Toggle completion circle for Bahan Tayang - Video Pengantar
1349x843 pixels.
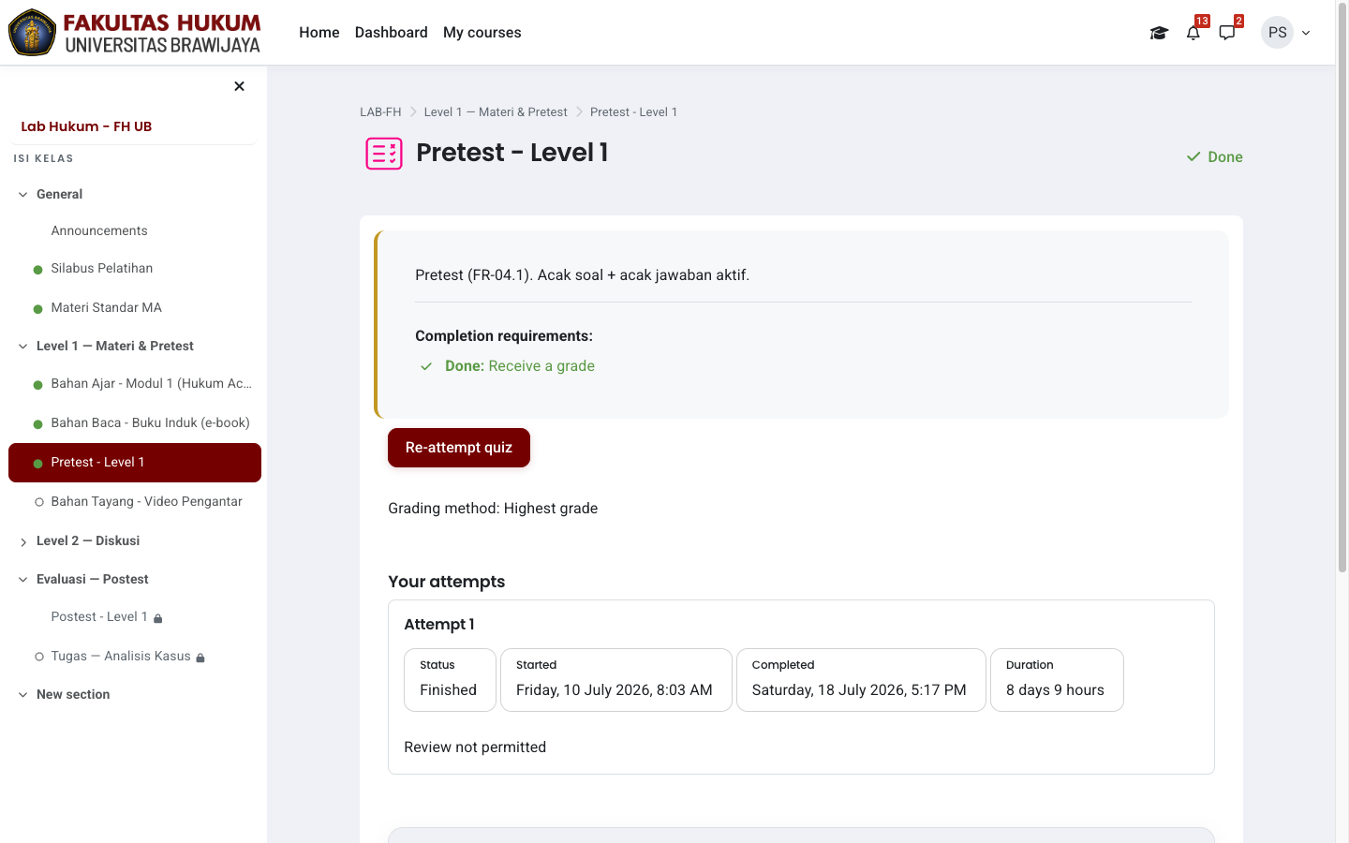38,502
